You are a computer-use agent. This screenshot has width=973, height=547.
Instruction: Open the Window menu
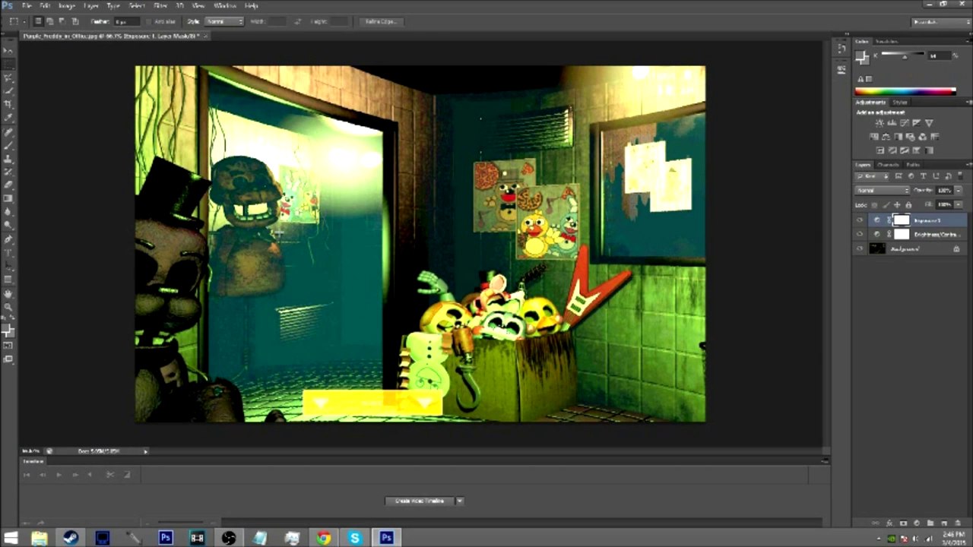225,5
